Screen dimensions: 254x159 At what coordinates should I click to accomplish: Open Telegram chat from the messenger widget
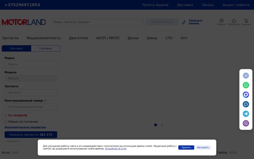pyautogui.click(x=246, y=114)
